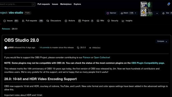Click the Security shield icon
The image size is (172, 97).
tap(109, 21)
